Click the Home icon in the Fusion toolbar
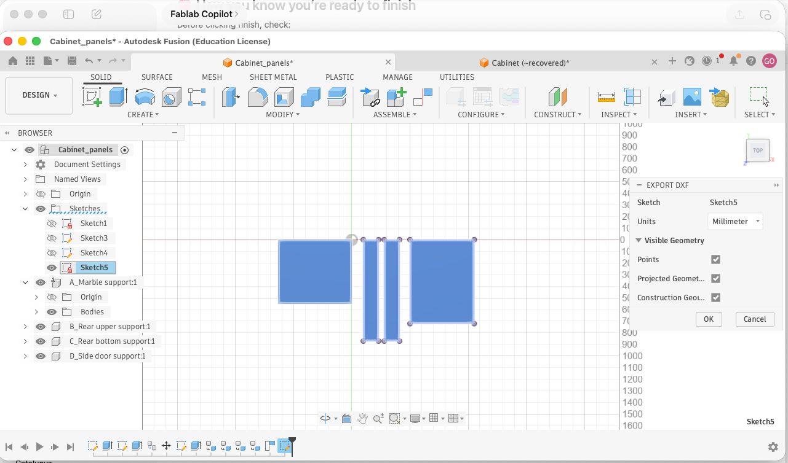This screenshot has width=788, height=463. coord(12,61)
